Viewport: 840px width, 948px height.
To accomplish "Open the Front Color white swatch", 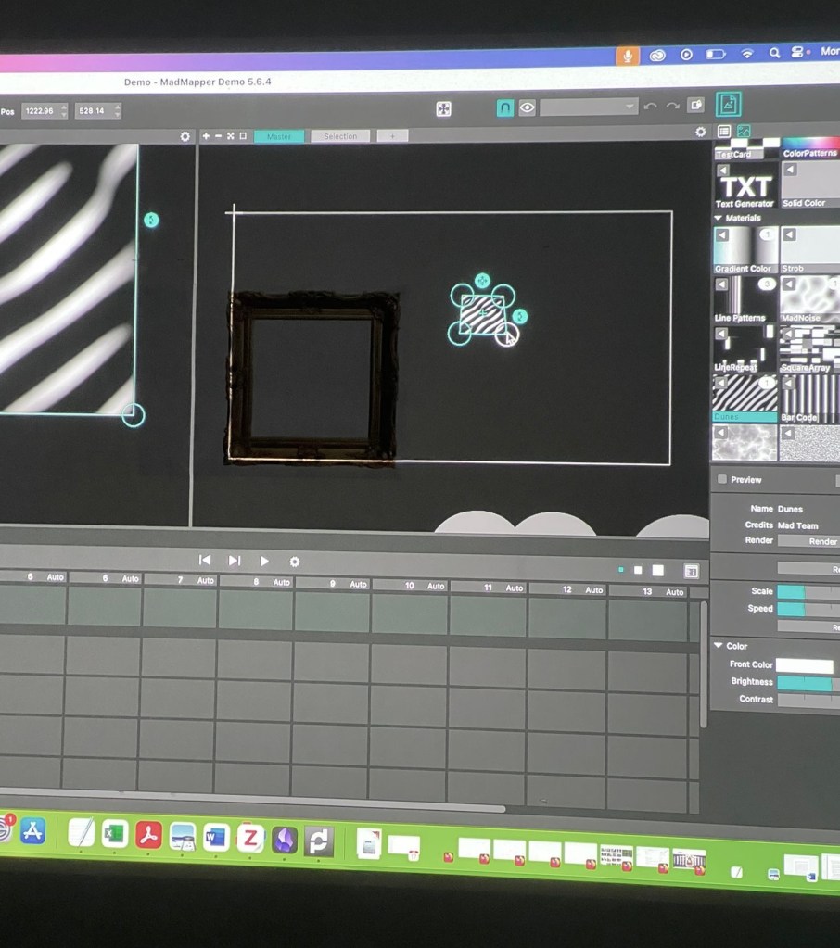I will pos(804,665).
